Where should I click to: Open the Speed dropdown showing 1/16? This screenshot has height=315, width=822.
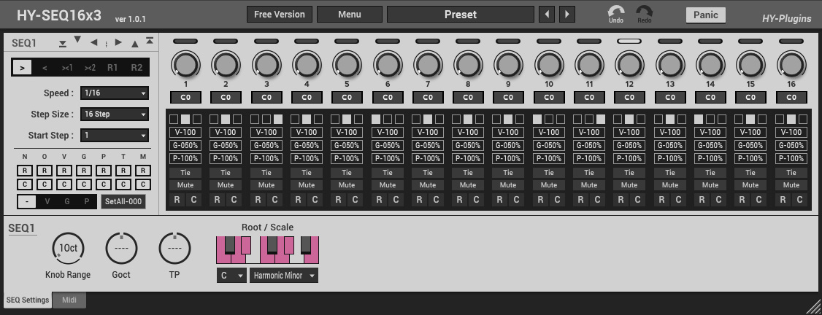coord(115,93)
